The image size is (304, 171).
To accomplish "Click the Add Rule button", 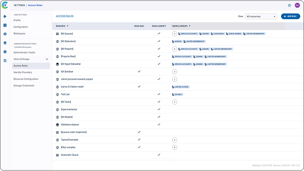I will click(290, 16).
